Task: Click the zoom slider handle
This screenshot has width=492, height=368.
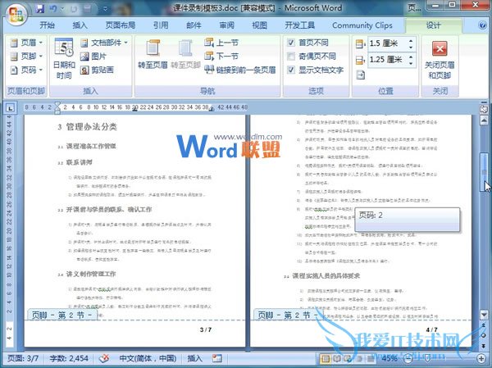Action: (427, 358)
